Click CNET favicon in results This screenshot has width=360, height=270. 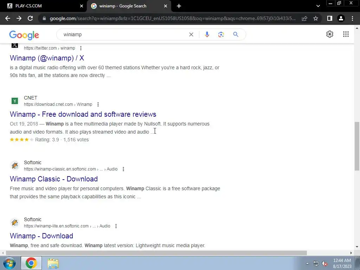(x=15, y=101)
